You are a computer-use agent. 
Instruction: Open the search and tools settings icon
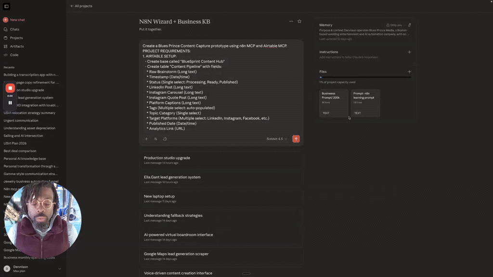156,139
